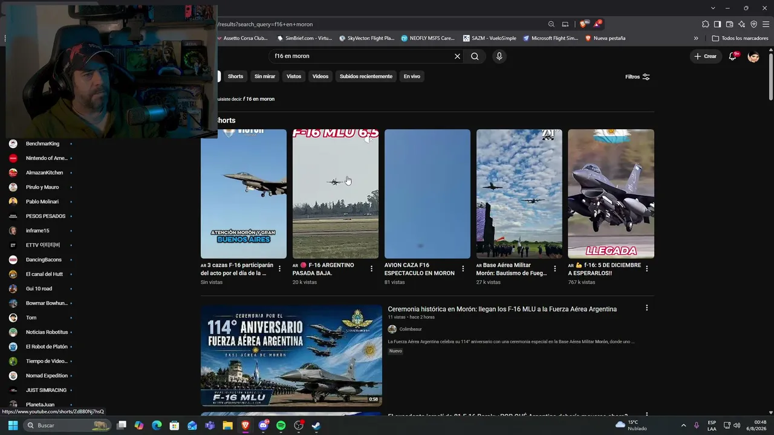This screenshot has height=435, width=774.
Task: Open the Nueva pestaña bookmark
Action: tap(605, 38)
